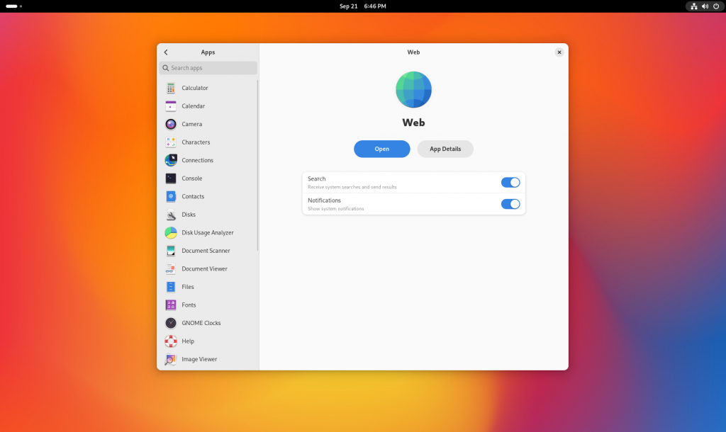Image resolution: width=726 pixels, height=432 pixels.
Task: Open Fonts app settings
Action: point(186,305)
